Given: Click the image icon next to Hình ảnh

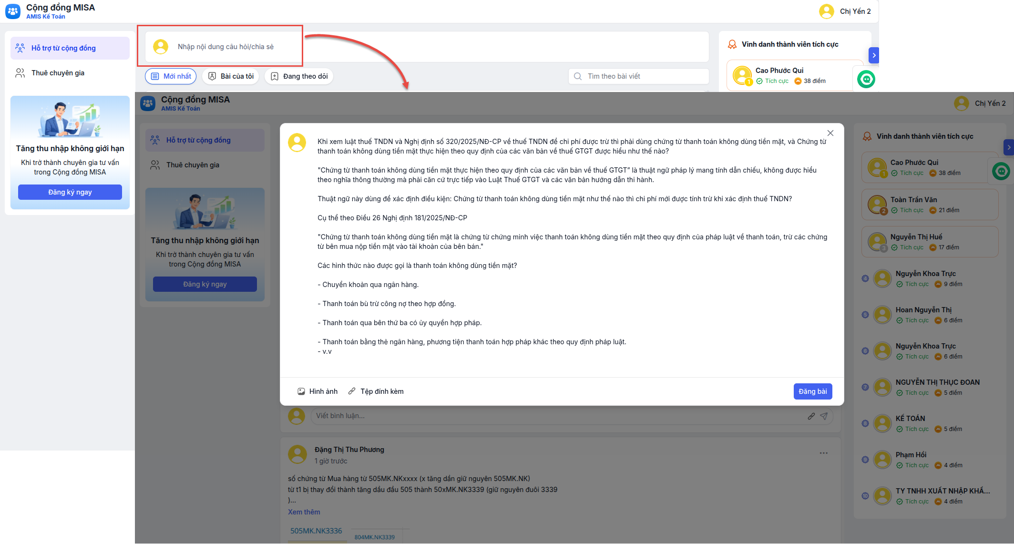Looking at the screenshot, I should click(301, 391).
